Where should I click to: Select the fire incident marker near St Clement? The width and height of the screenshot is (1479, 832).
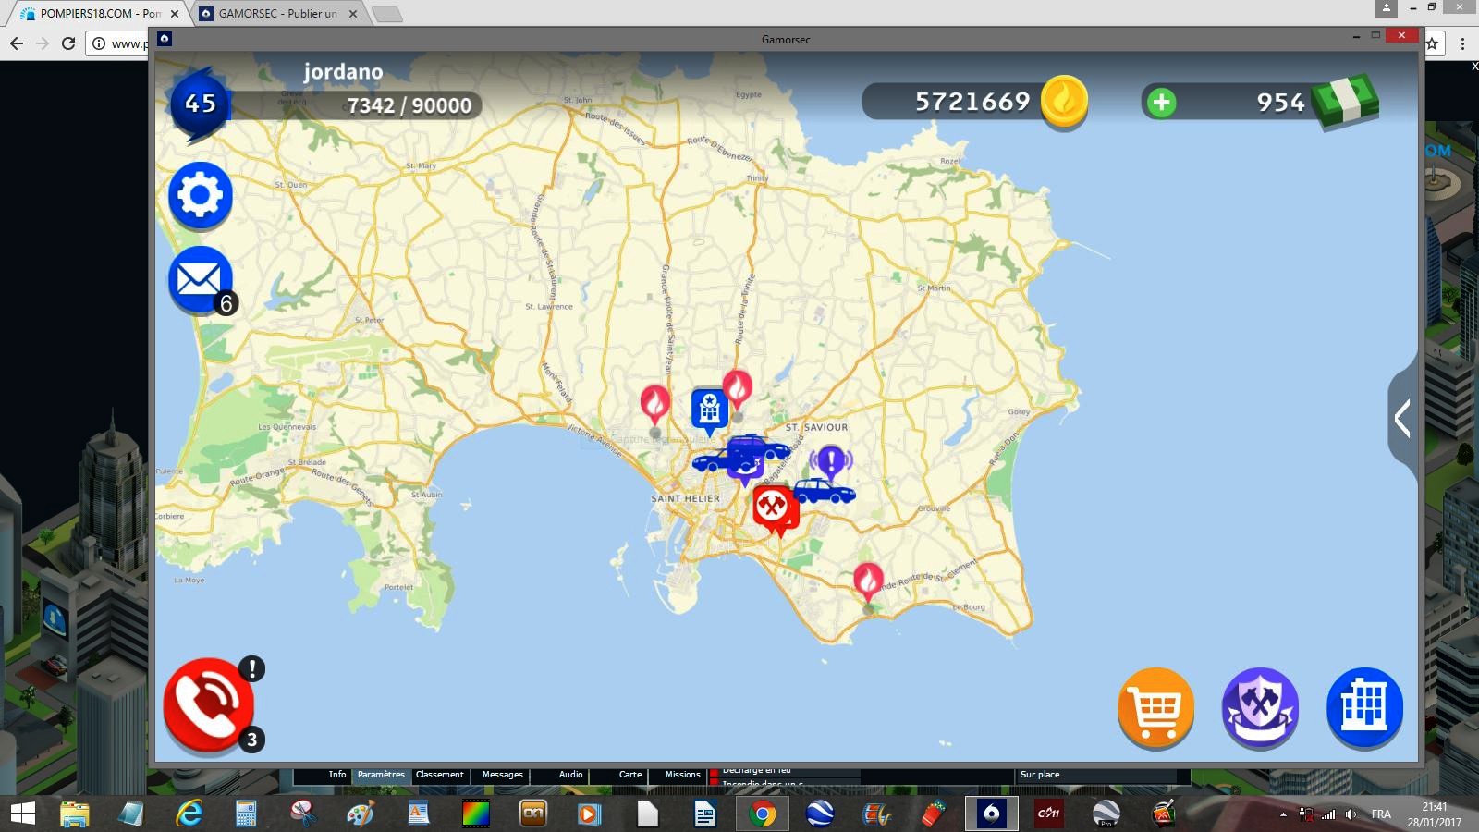[867, 581]
